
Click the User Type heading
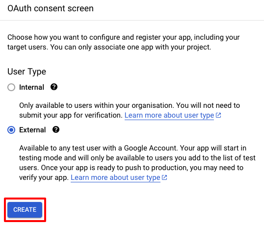[x=26, y=72]
